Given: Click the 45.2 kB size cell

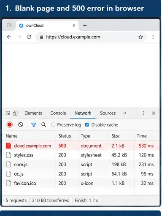Looking at the screenshot, I should pos(119,155).
